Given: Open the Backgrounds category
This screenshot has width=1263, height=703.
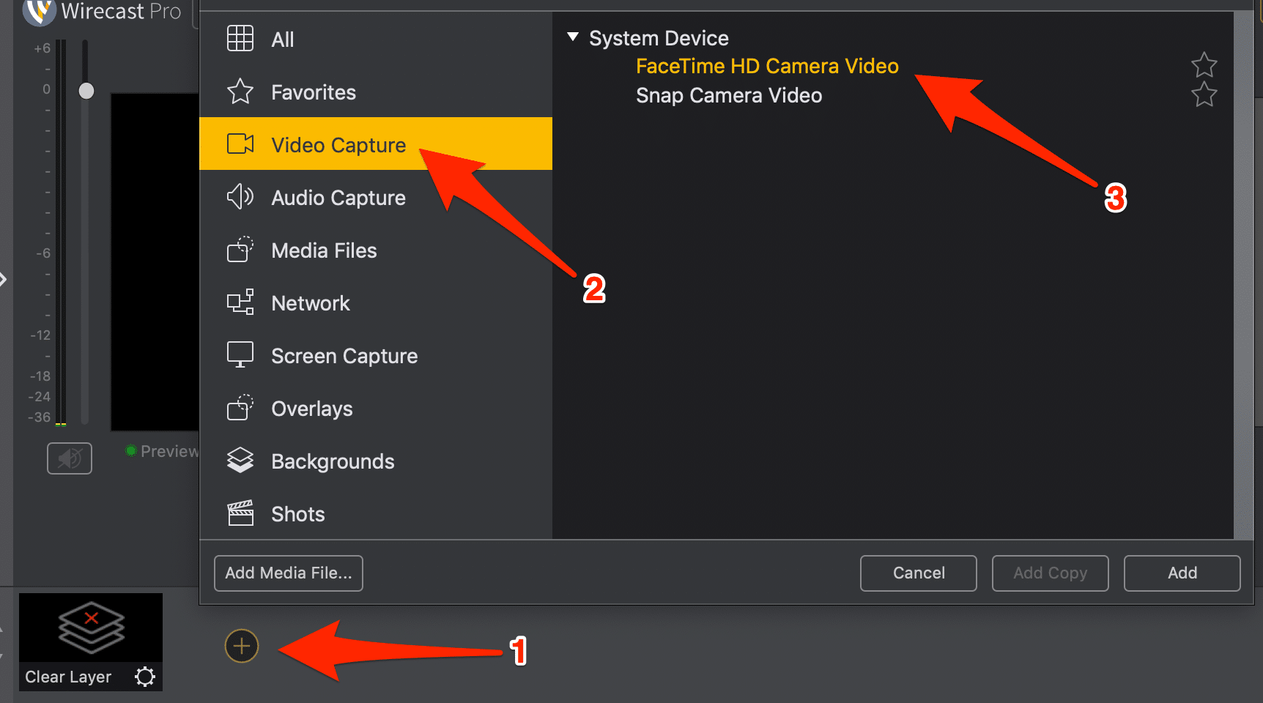Looking at the screenshot, I should click(x=376, y=461).
